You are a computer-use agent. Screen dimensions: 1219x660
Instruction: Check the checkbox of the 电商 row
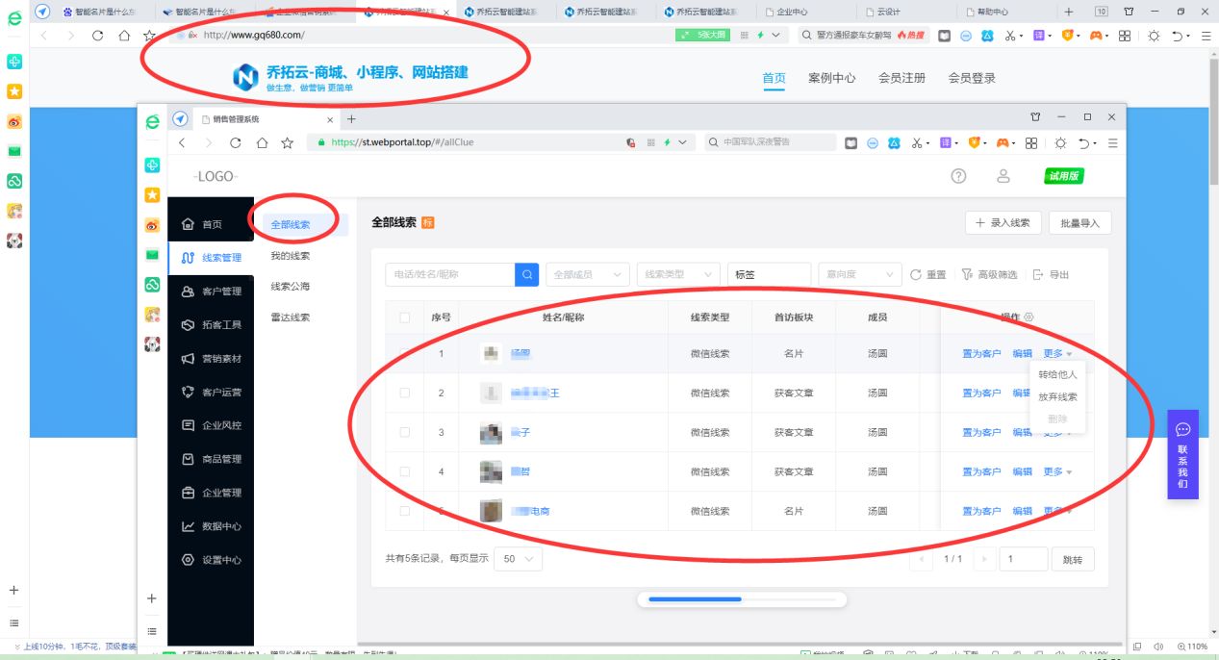click(x=404, y=510)
